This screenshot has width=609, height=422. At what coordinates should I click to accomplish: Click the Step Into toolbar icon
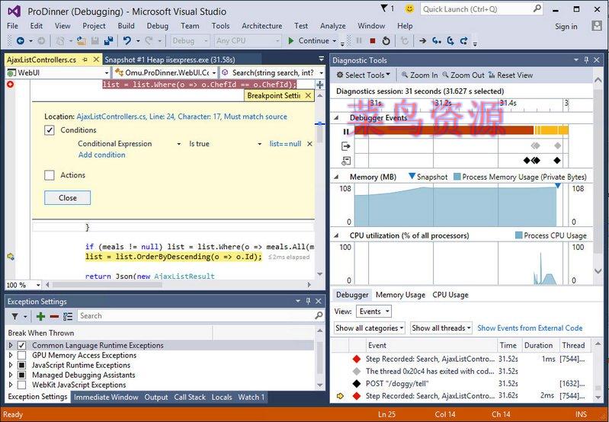click(x=437, y=41)
